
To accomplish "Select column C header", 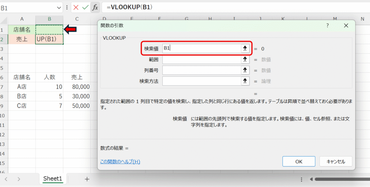I will [x=77, y=19].
